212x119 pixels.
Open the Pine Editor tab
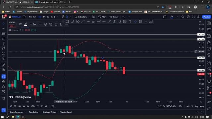34,112
